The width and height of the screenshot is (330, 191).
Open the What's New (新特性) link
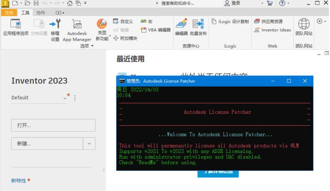[19, 181]
